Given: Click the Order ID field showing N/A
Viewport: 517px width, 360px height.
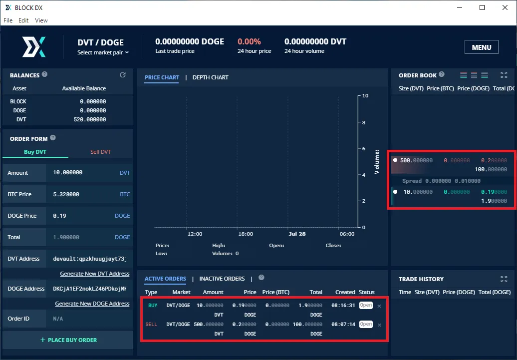Looking at the screenshot, I should pyautogui.click(x=89, y=319).
